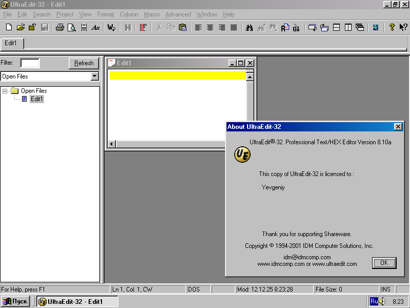The height and width of the screenshot is (308, 410).
Task: Click the Open file folder icon
Action: click(x=20, y=27)
